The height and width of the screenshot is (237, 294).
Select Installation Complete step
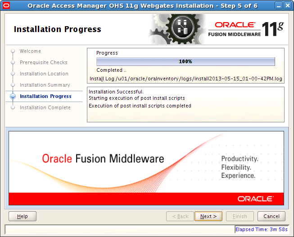pos(45,107)
